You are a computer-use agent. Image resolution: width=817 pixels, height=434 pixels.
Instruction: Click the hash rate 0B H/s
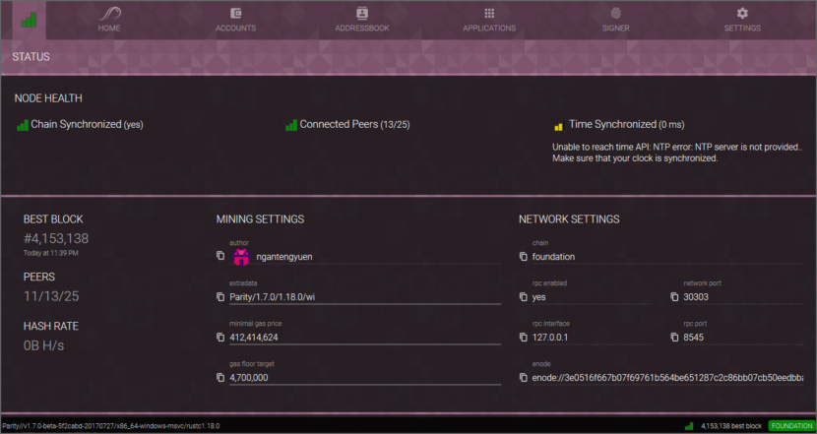tap(43, 345)
